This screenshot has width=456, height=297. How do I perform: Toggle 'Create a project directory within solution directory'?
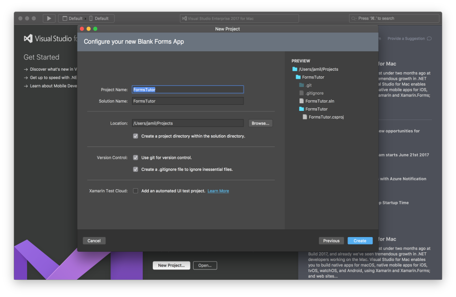135,136
